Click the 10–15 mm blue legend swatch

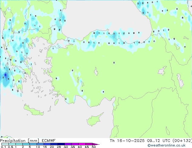coord(40,144)
